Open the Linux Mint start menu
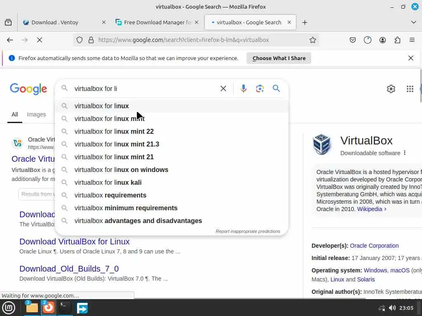Image resolution: width=422 pixels, height=316 pixels. [9, 308]
